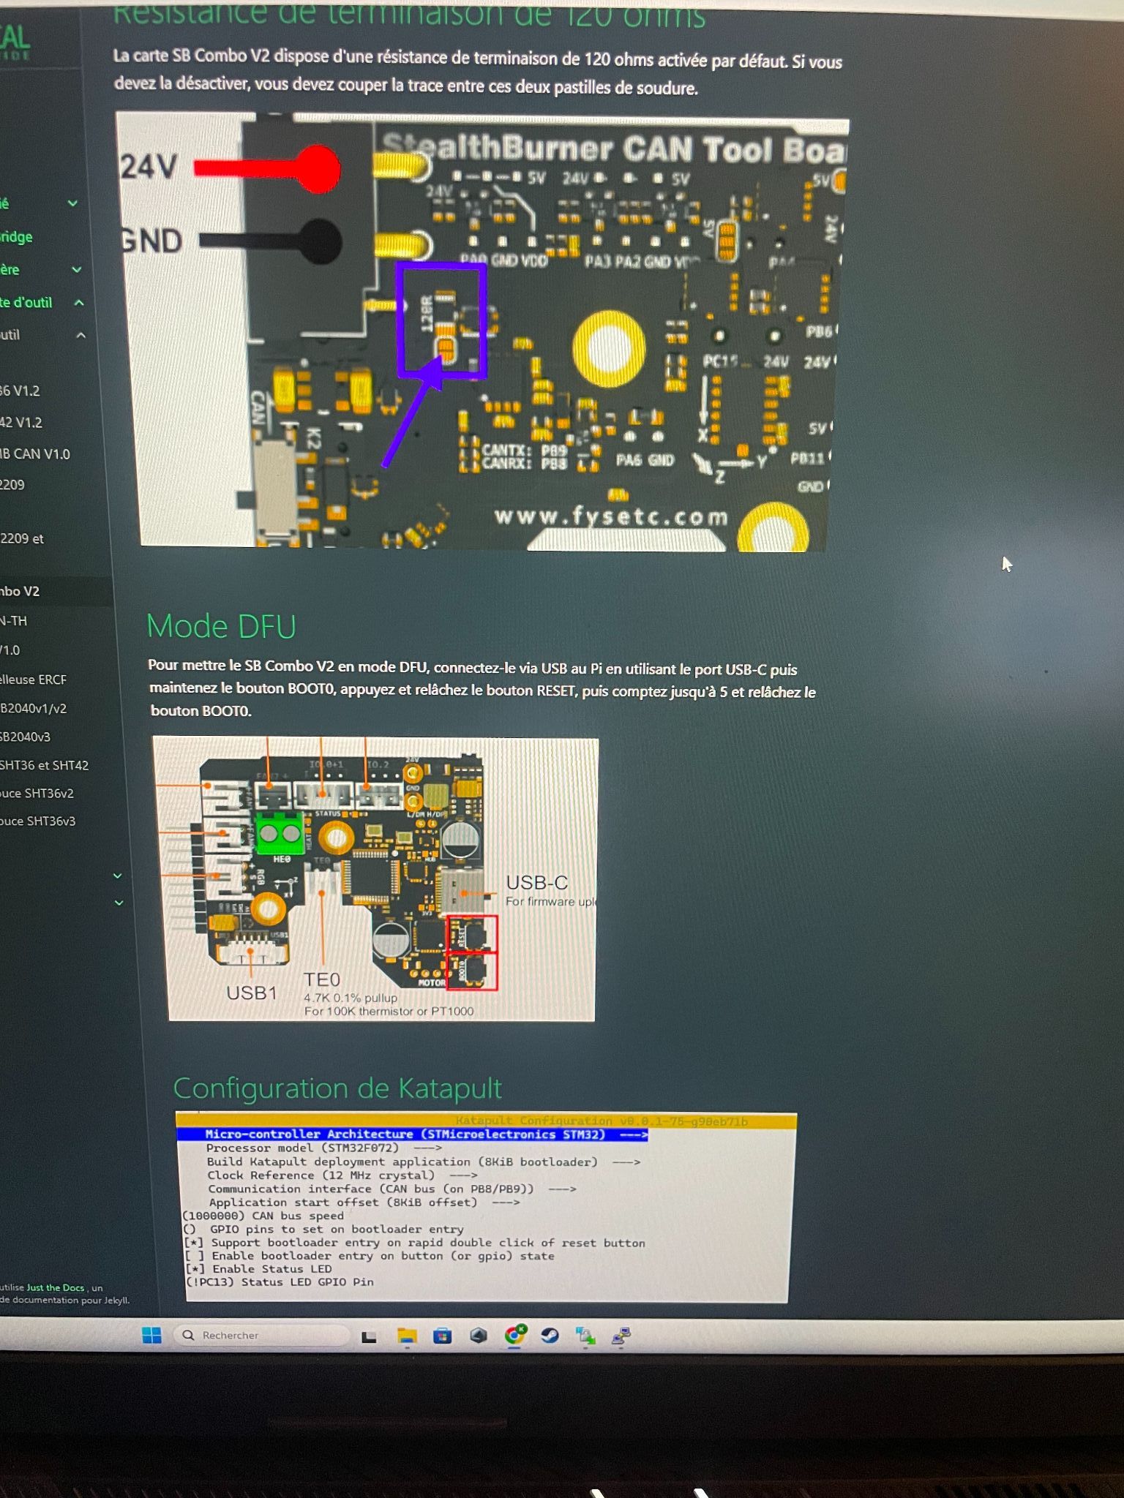Open the '1.0' sidebar page below N-TH
Viewport: 1124px width, 1498px height.
click(x=10, y=650)
